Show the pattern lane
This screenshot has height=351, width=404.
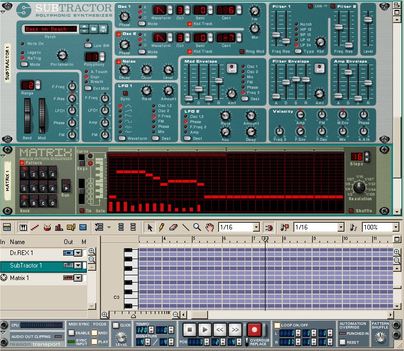[x=71, y=227]
